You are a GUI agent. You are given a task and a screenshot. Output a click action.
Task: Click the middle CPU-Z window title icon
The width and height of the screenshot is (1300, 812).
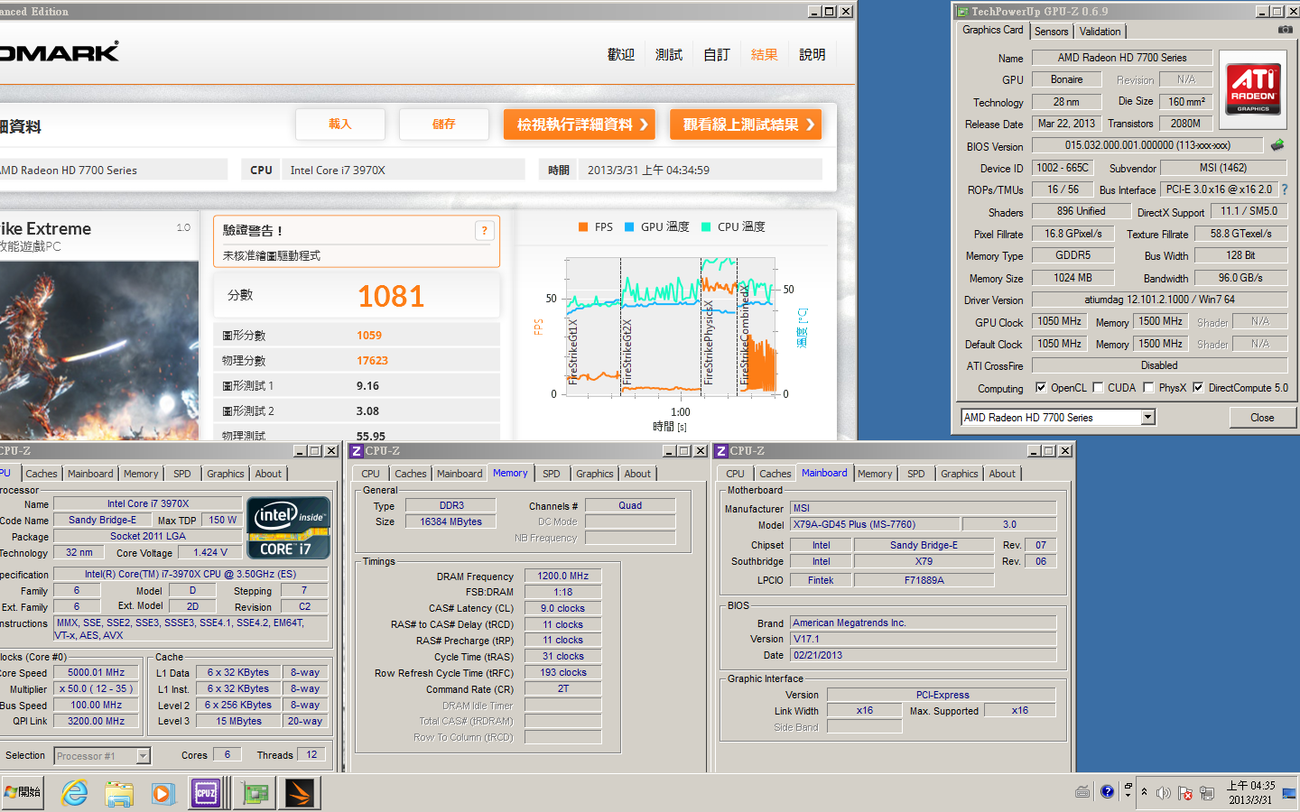coord(357,451)
